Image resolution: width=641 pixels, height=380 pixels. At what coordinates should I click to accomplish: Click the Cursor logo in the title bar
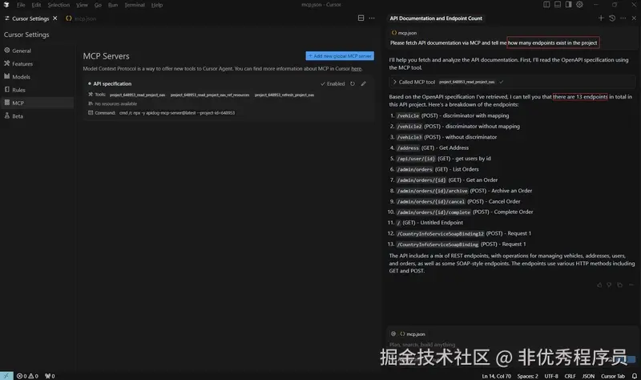pyautogui.click(x=6, y=5)
